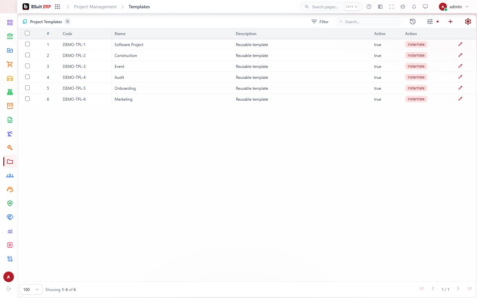Enter fullscreen mode via header icon

(x=392, y=7)
